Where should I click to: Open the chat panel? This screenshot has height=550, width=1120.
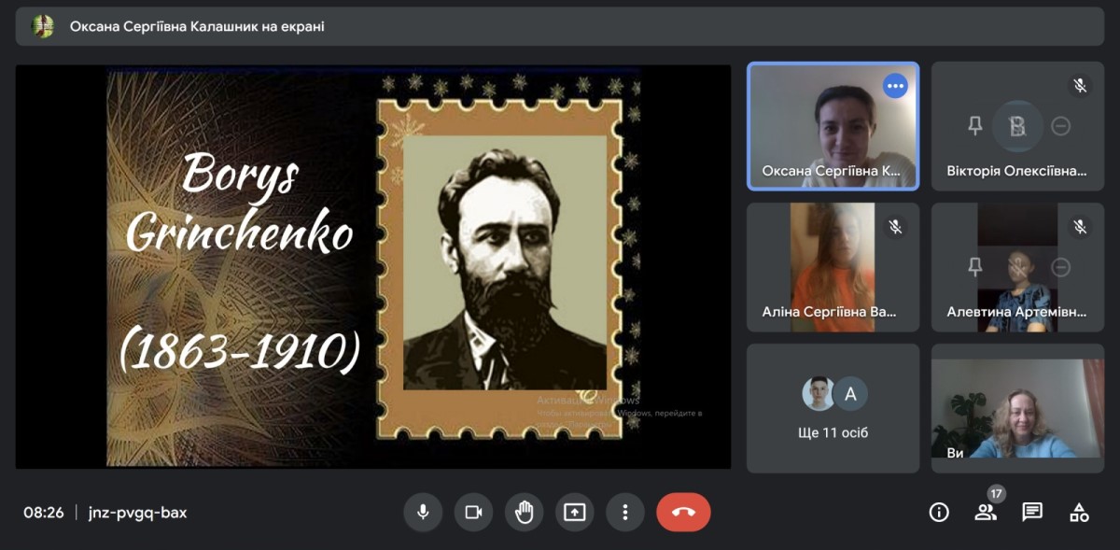click(x=1032, y=512)
